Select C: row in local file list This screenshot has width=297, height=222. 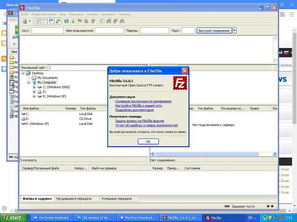pos(63,114)
